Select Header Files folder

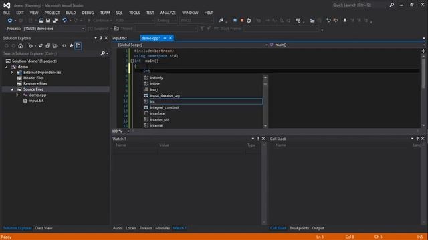point(33,78)
